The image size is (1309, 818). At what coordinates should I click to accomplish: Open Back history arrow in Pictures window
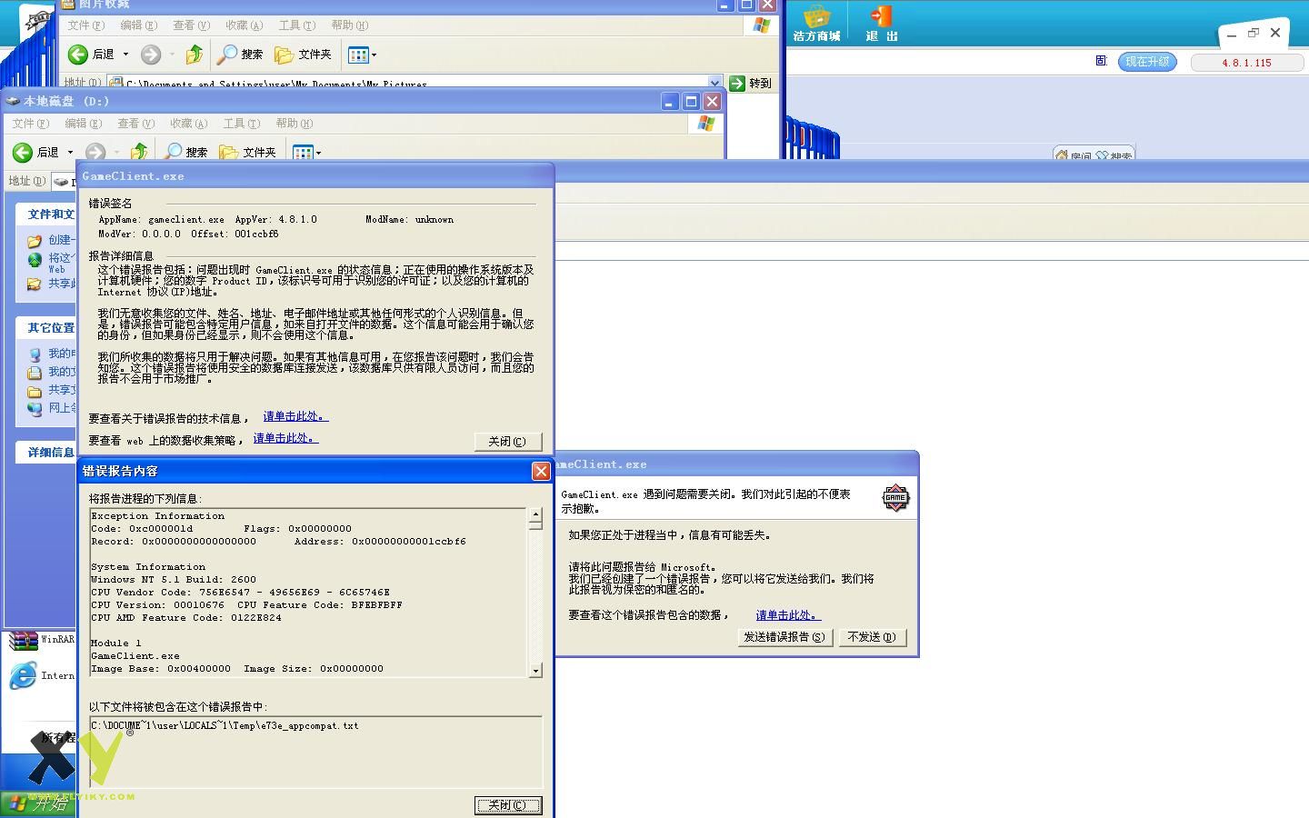pos(126,55)
